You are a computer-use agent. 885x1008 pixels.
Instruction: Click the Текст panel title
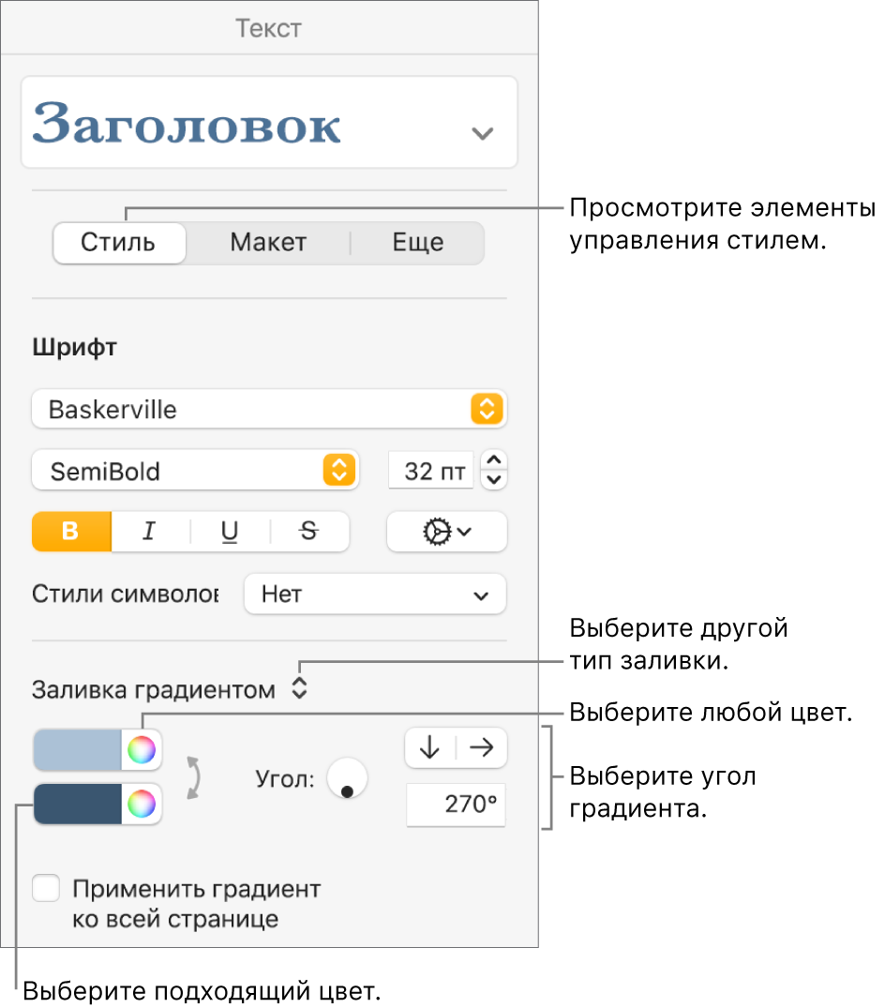(269, 28)
